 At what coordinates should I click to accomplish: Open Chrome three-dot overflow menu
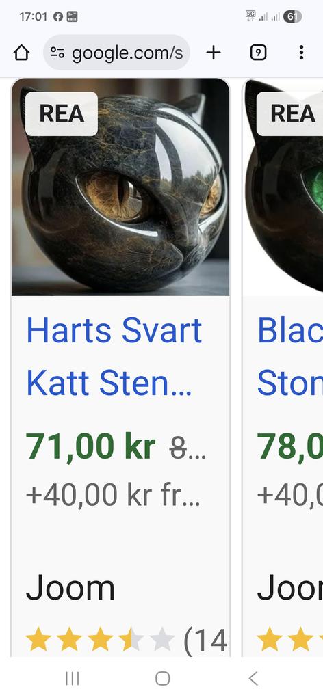click(302, 53)
